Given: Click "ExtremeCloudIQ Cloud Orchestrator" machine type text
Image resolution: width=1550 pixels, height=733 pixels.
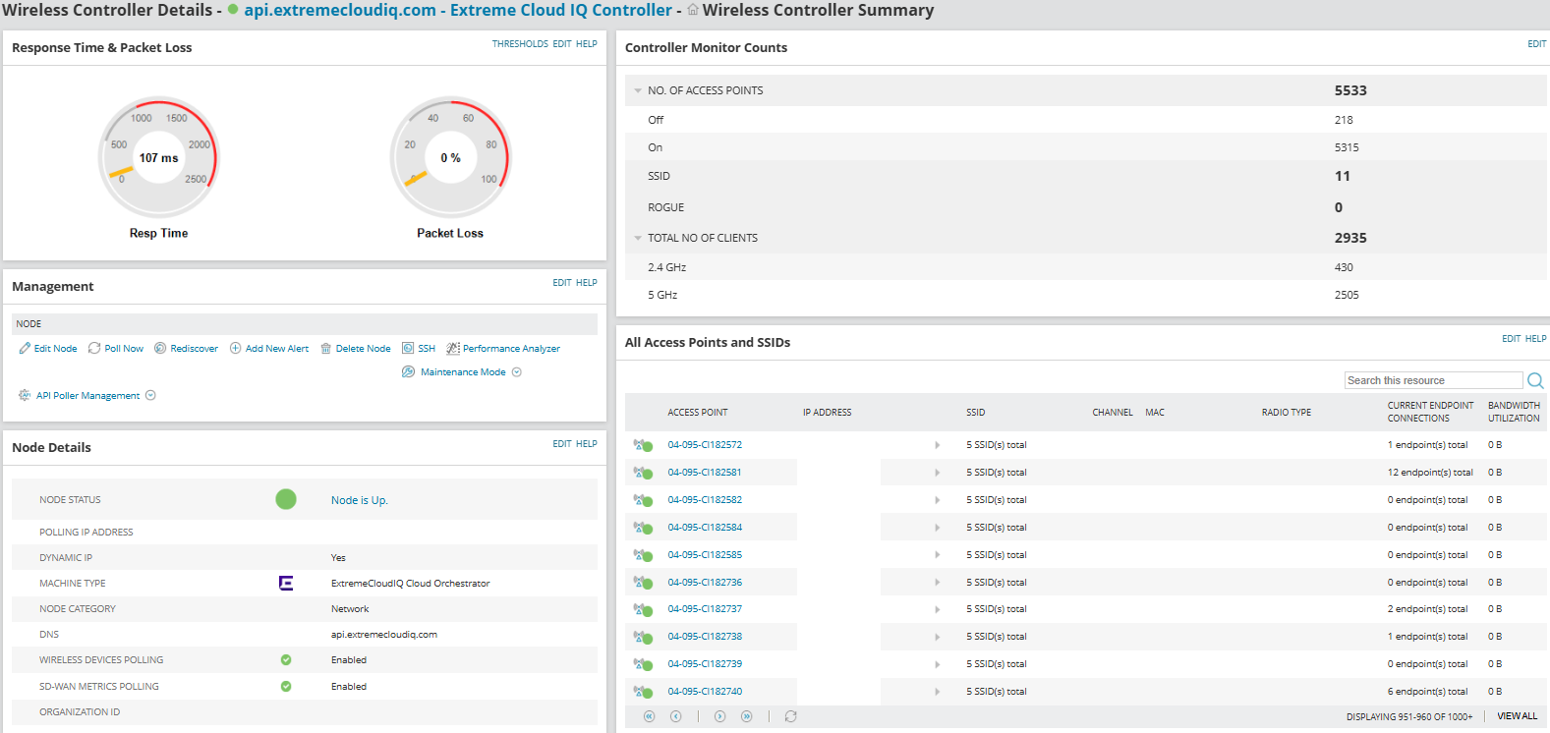Looking at the screenshot, I should click(411, 584).
